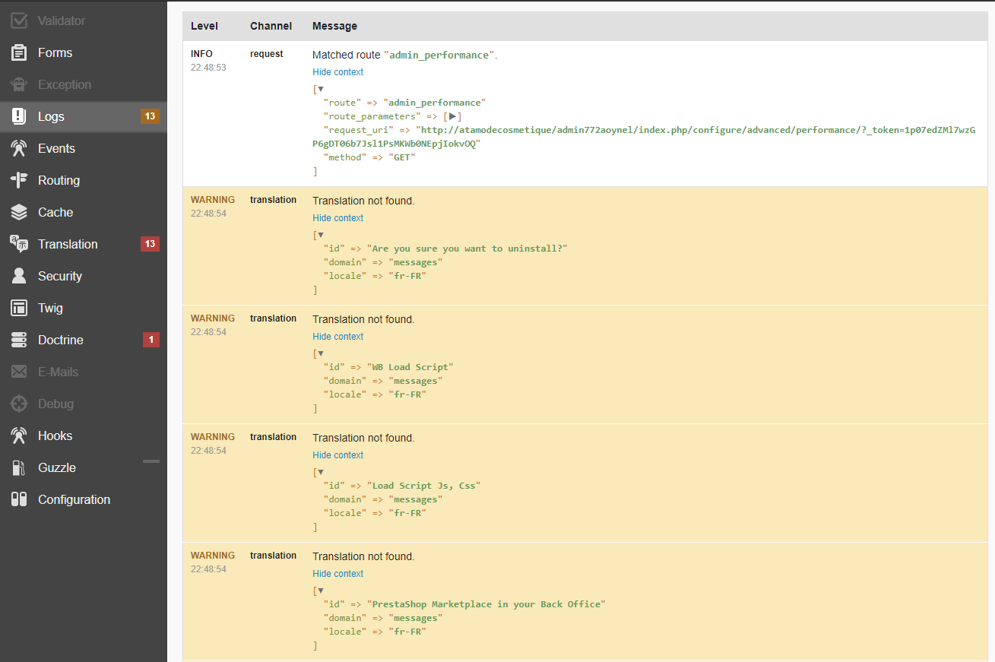This screenshot has width=995, height=662.
Task: Click the Routing signpost icon
Action: click(19, 181)
